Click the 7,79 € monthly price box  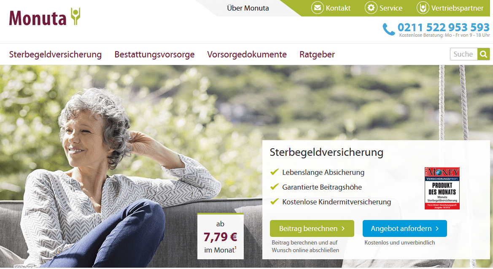coord(221,236)
